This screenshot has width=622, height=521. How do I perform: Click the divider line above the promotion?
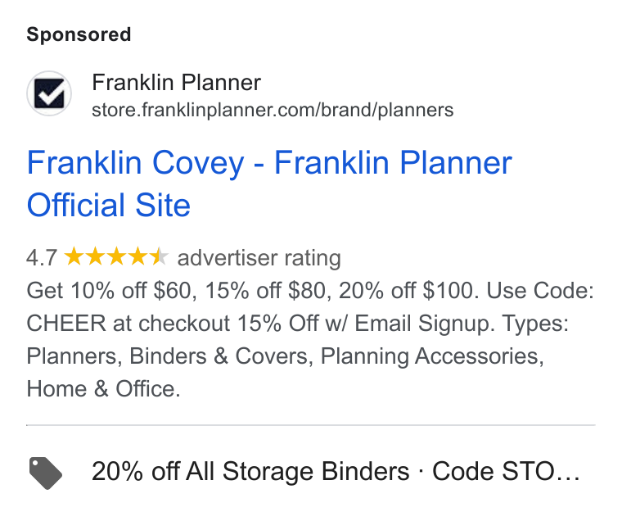311,425
